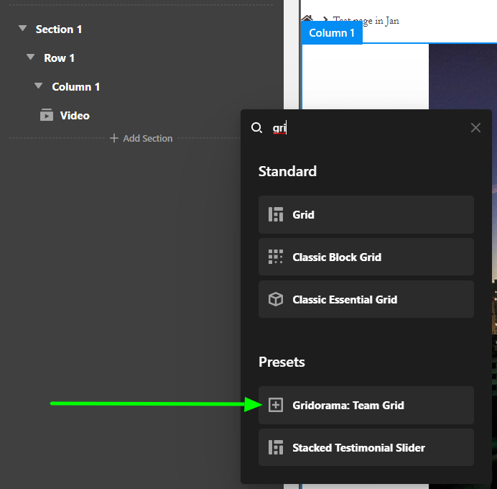Click the Video element icon in outline
Image resolution: width=497 pixels, height=489 pixels.
(x=47, y=115)
